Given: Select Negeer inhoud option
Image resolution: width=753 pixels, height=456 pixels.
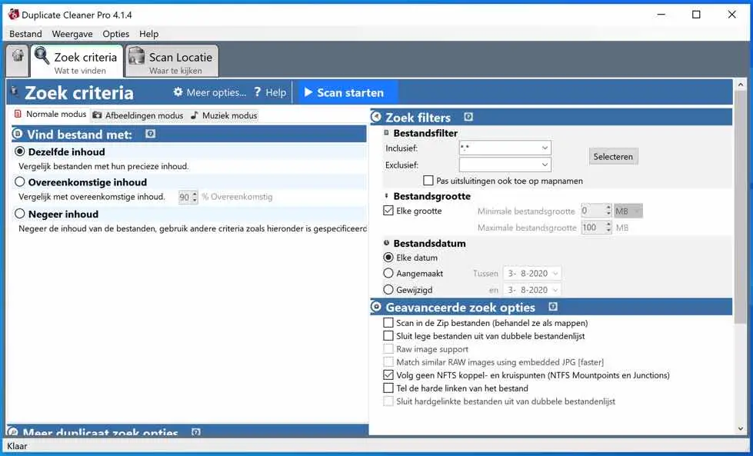Looking at the screenshot, I should (x=20, y=214).
